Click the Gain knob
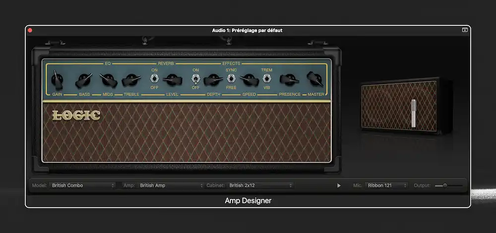 tap(57, 80)
